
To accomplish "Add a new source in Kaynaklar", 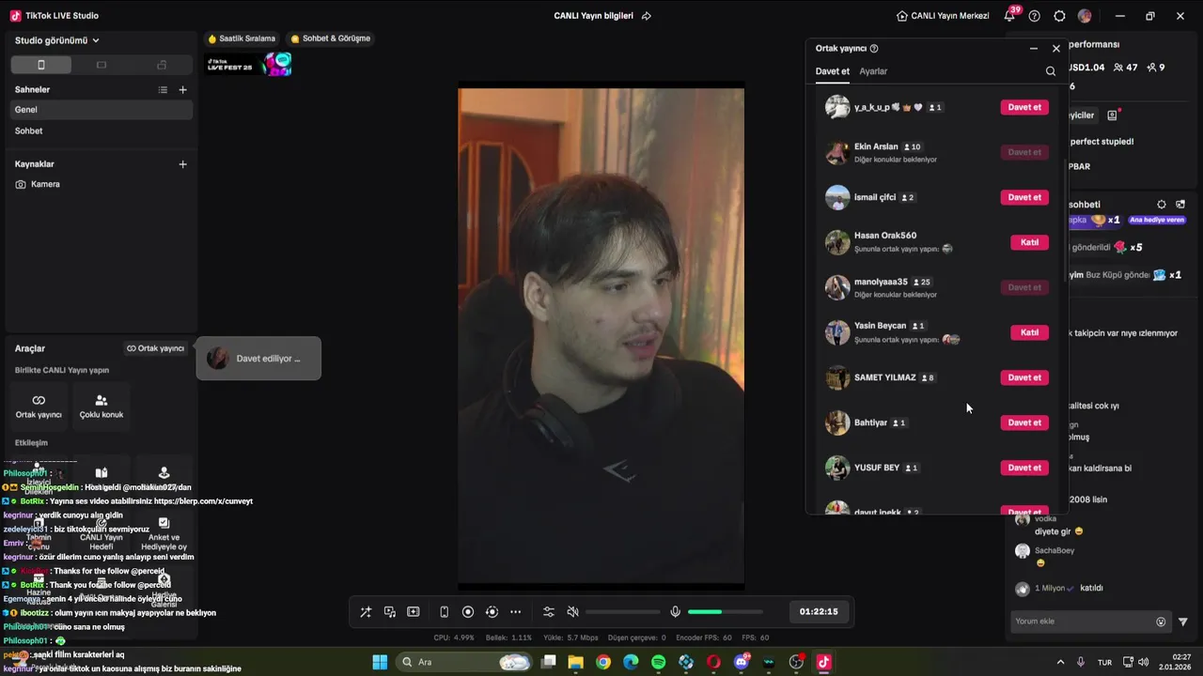I will tap(183, 164).
